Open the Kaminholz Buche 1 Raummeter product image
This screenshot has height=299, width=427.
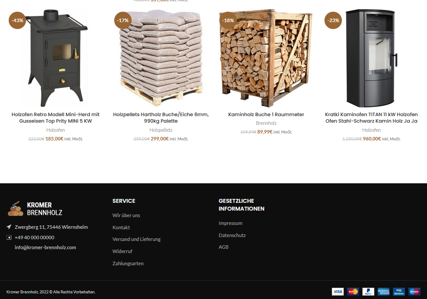pos(266,58)
